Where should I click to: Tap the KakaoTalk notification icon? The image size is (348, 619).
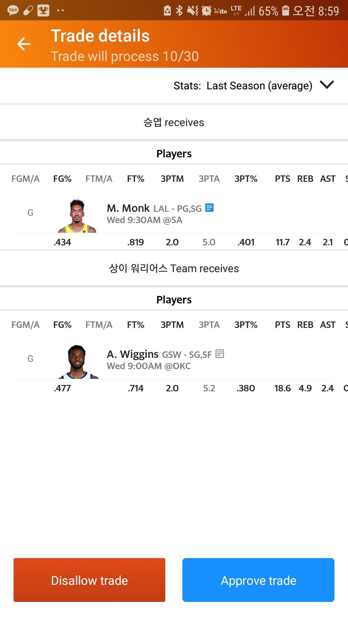[x=13, y=11]
